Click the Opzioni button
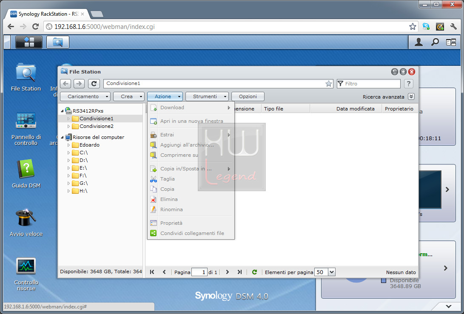This screenshot has width=464, height=314. coord(248,96)
